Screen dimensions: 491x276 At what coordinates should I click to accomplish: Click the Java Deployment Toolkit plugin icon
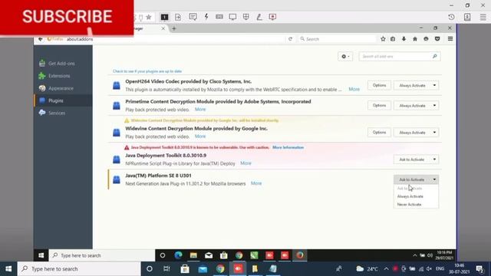click(x=117, y=159)
